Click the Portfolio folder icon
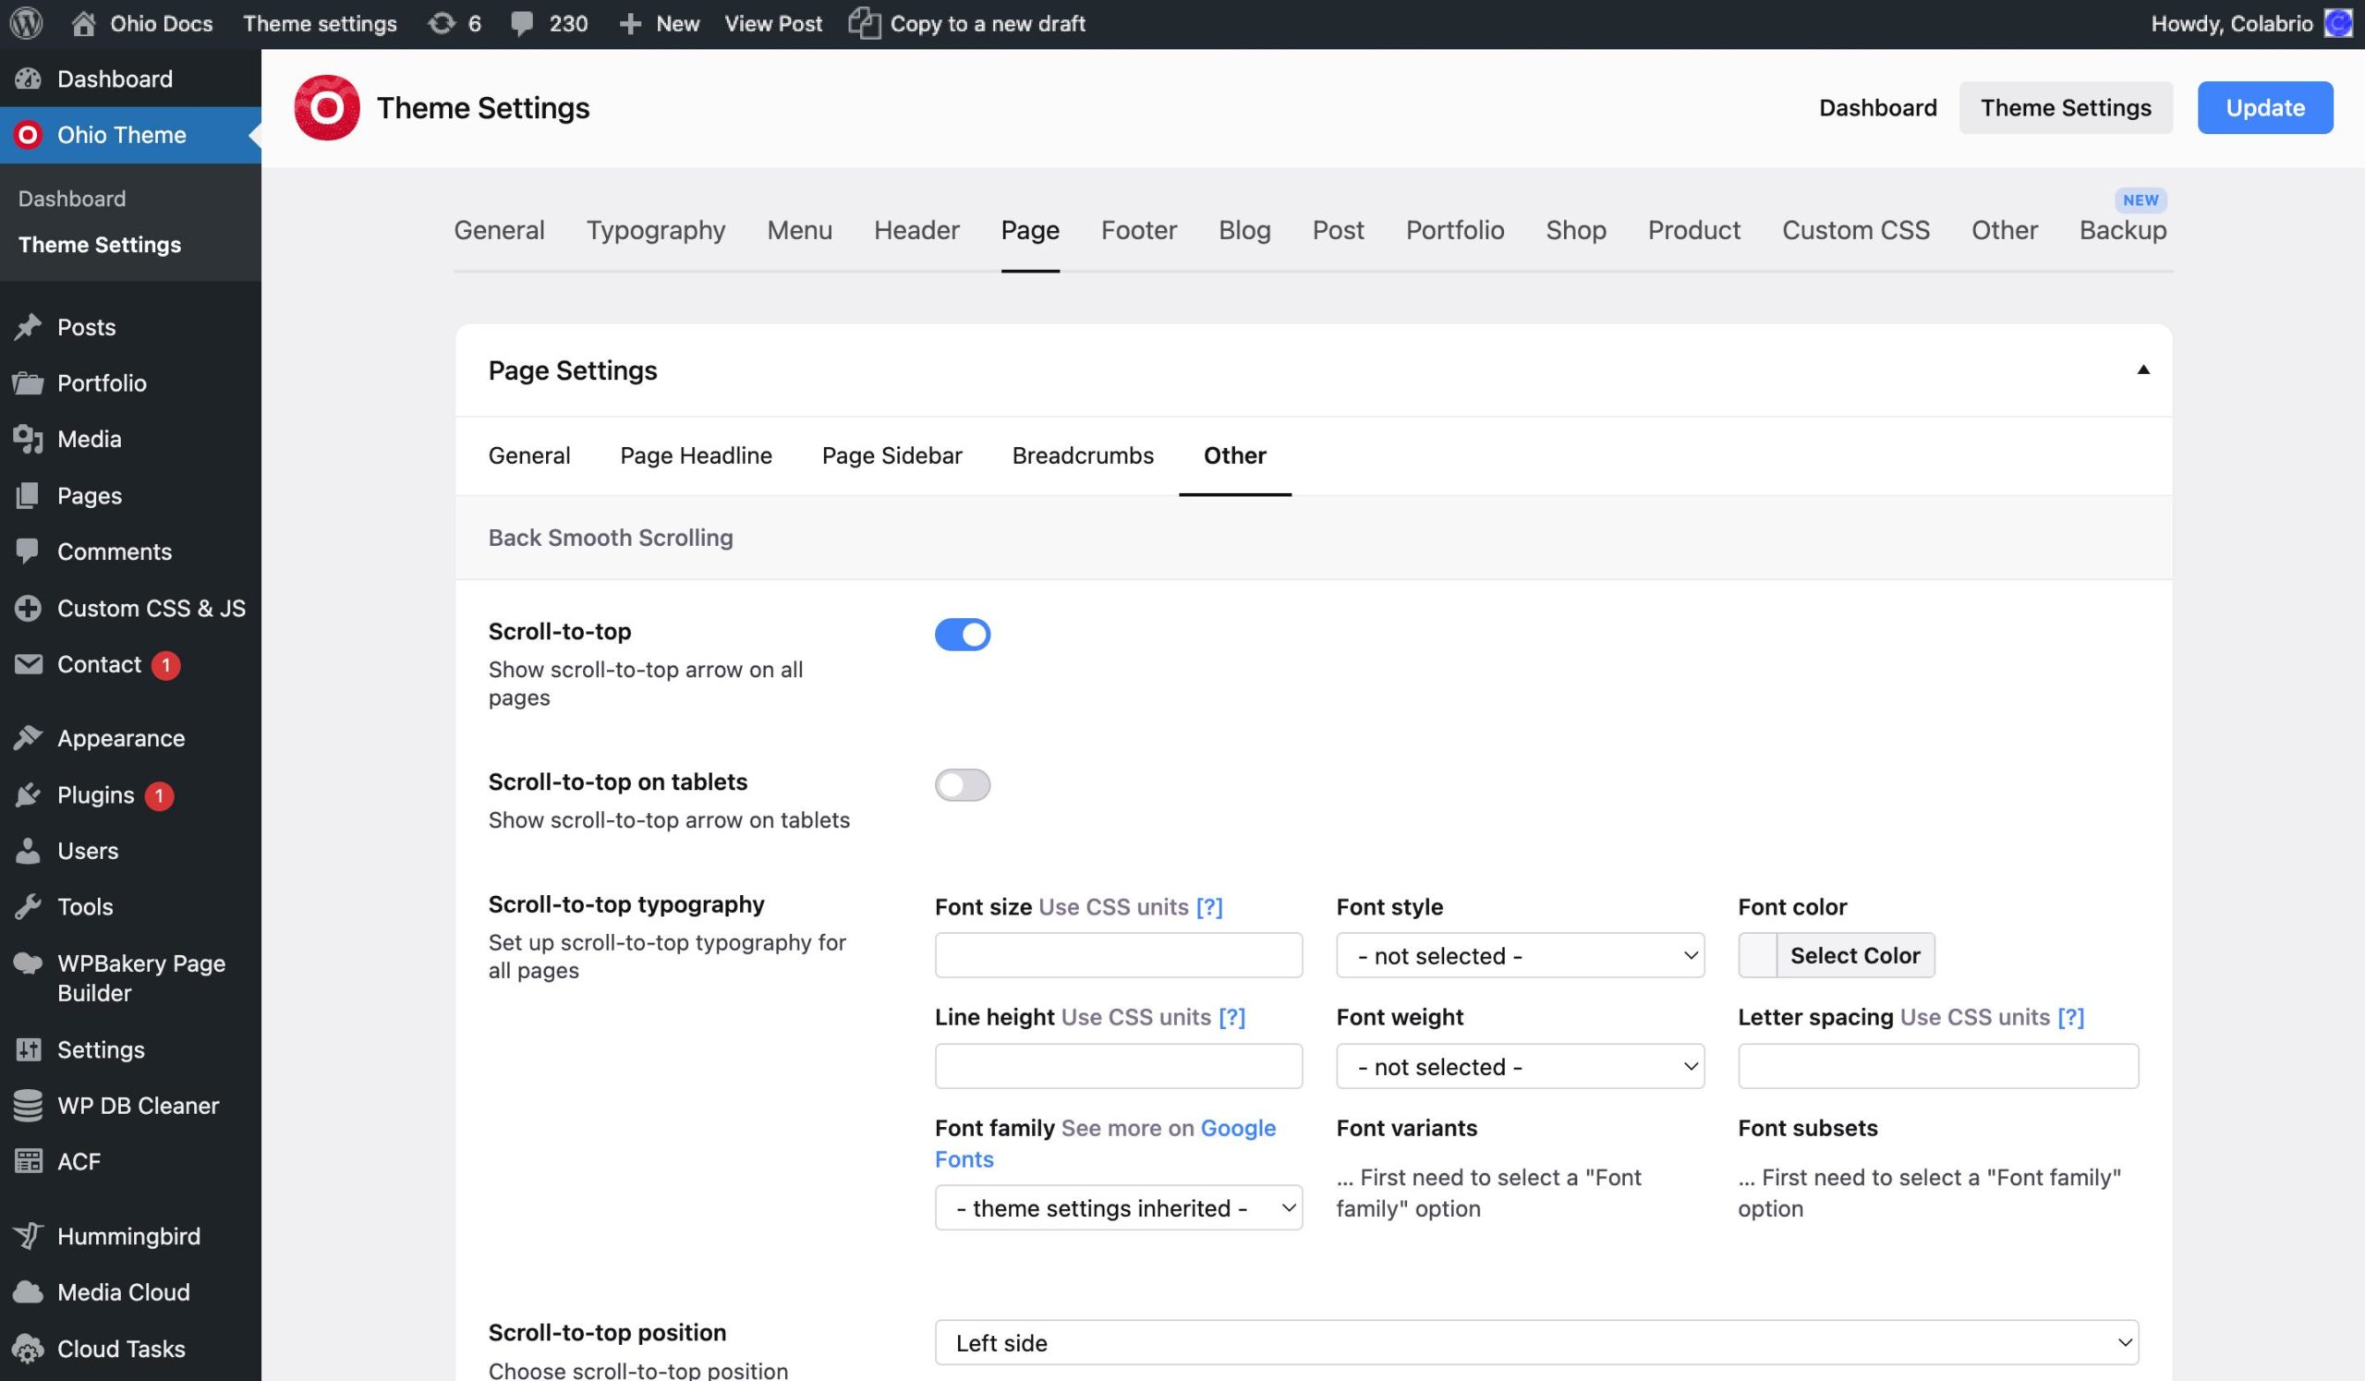2365x1381 pixels. point(28,382)
